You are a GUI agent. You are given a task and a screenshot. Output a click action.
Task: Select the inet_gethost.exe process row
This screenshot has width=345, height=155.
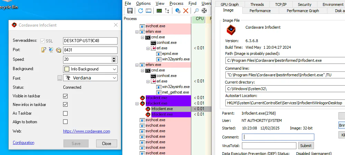[175, 92]
